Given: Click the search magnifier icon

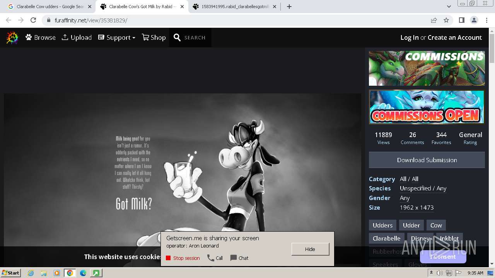Looking at the screenshot, I should [x=177, y=37].
